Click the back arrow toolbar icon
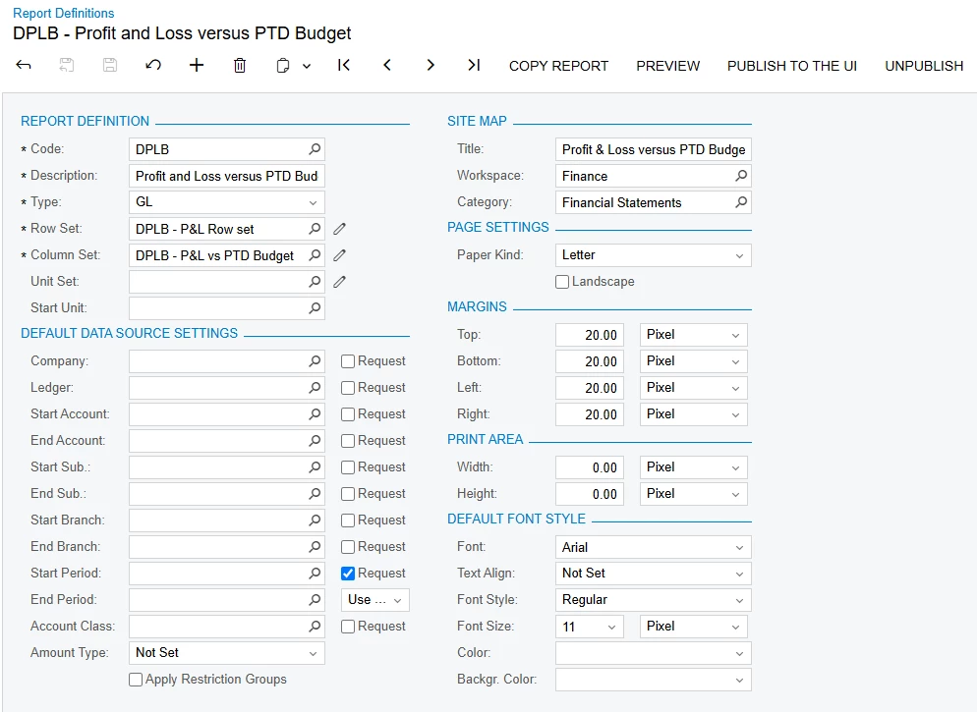This screenshot has height=712, width=977. pos(23,66)
